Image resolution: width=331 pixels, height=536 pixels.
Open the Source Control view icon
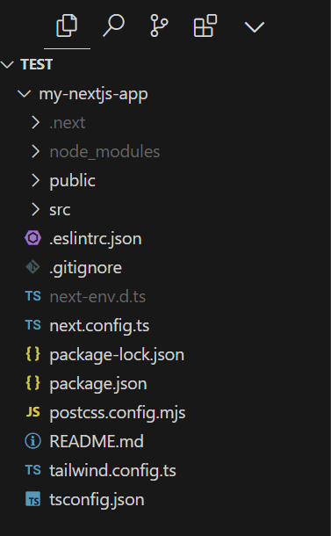[x=159, y=25]
